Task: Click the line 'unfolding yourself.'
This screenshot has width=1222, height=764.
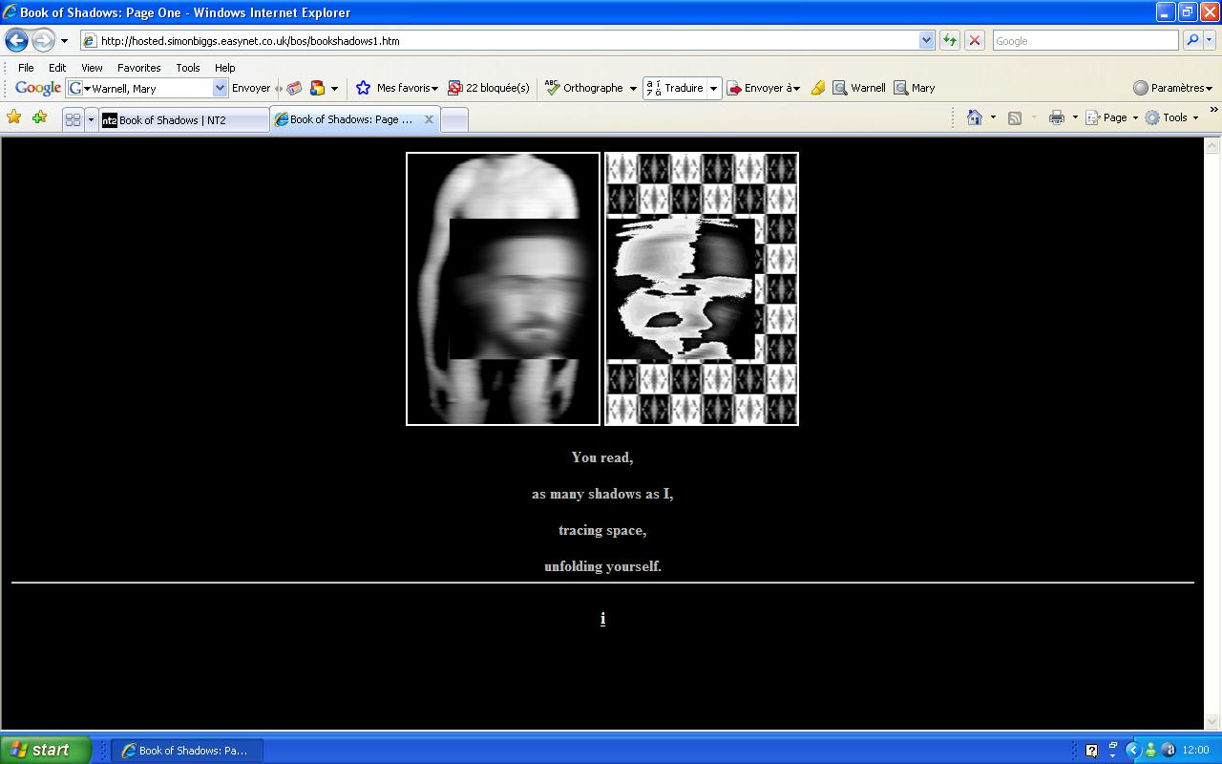Action: click(x=602, y=566)
